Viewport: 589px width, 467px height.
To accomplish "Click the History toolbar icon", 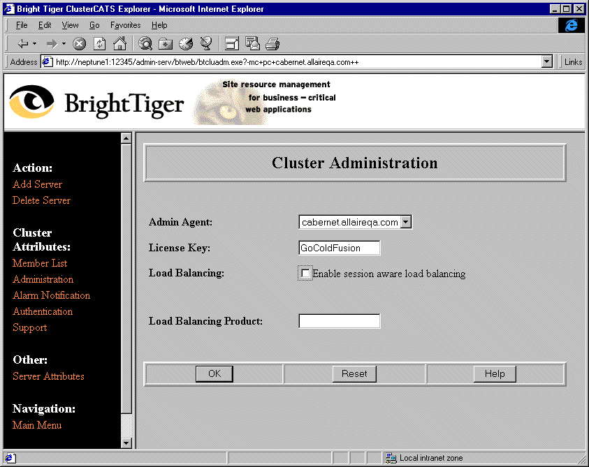I will click(186, 43).
